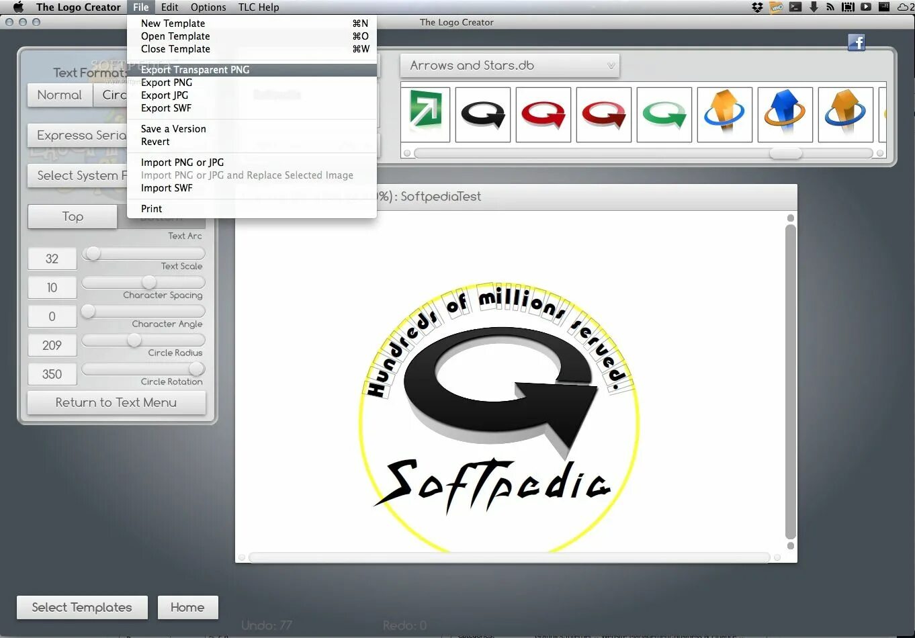Pick the second red circular arrow clipart

pos(604,115)
